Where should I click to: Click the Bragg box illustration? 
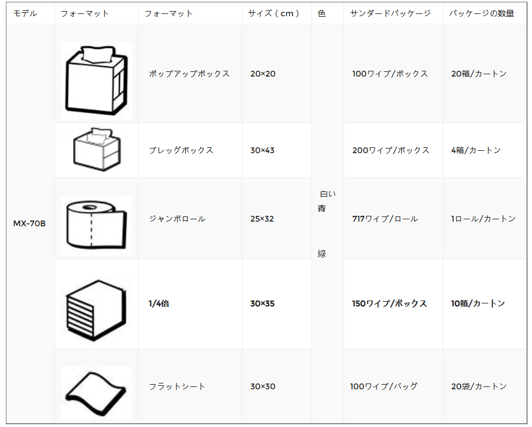97,150
